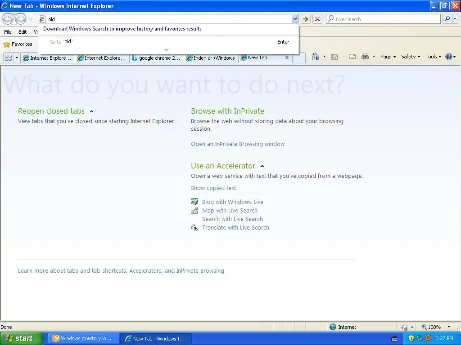Open the Edit menu
The height and width of the screenshot is (345, 461).
(23, 32)
